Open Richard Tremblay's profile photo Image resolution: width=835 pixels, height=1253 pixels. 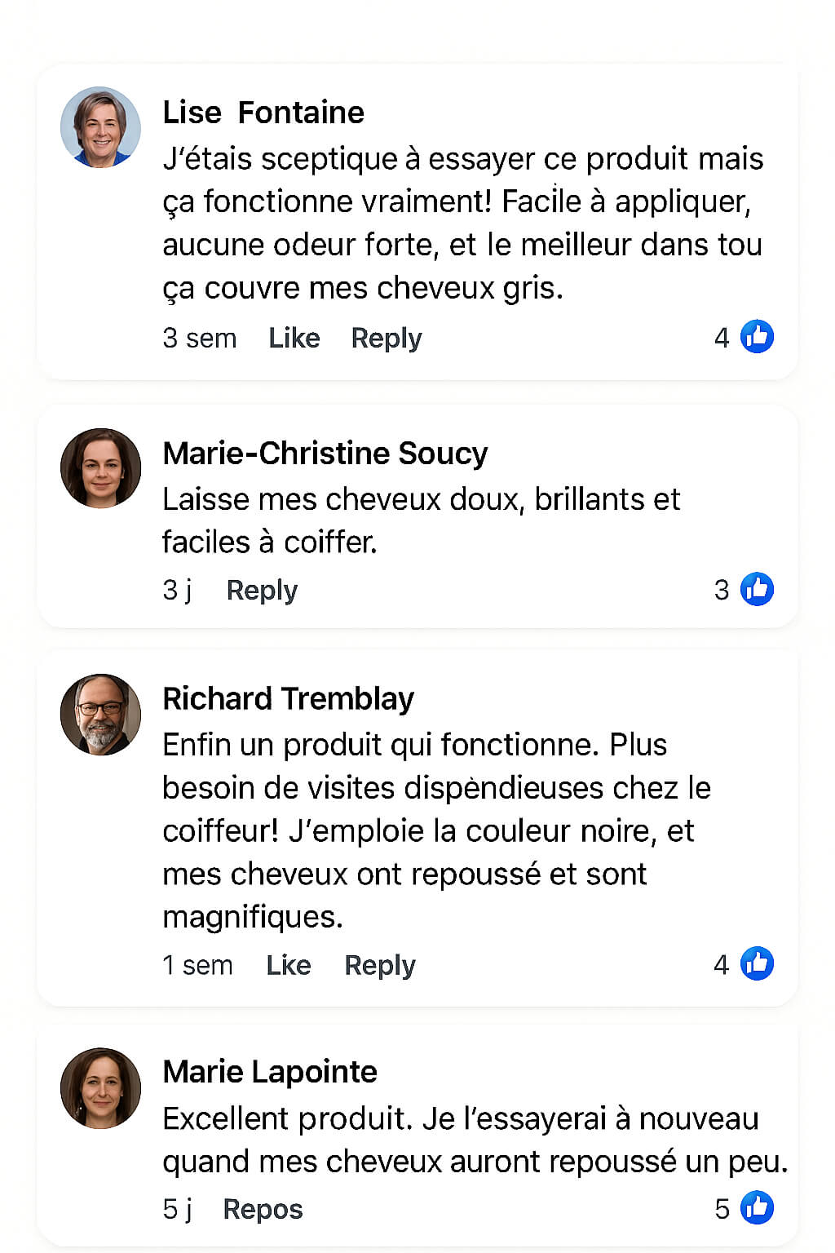(x=101, y=714)
